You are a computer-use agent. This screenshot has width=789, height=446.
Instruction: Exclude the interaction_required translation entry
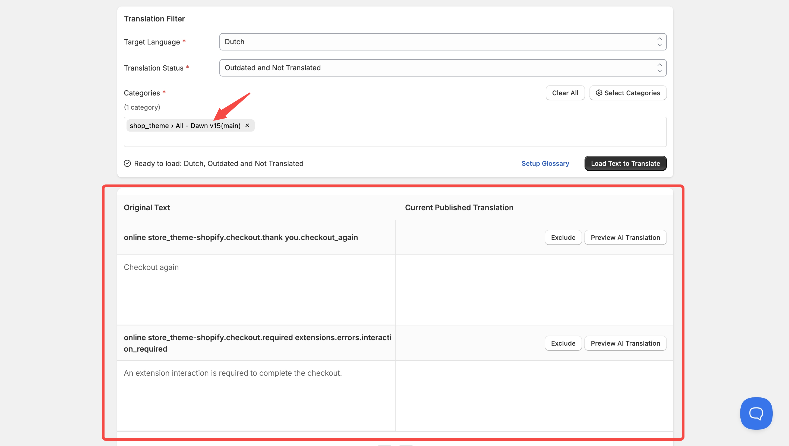pos(563,343)
